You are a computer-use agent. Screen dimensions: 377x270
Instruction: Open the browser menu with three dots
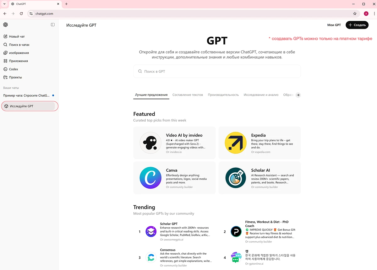(x=374, y=13)
